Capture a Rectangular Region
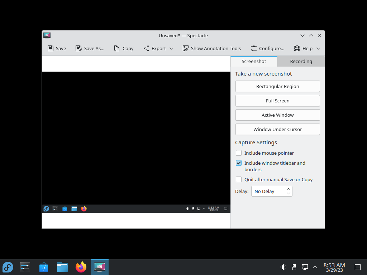 pyautogui.click(x=278, y=86)
